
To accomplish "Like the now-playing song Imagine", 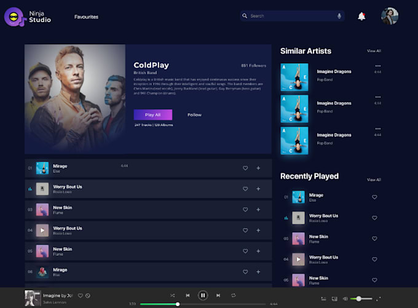I will (x=81, y=296).
